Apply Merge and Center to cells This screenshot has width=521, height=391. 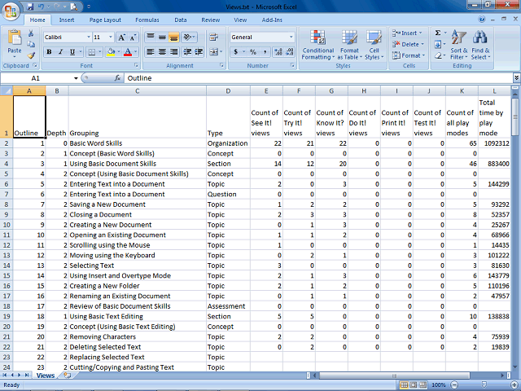pyautogui.click(x=214, y=51)
